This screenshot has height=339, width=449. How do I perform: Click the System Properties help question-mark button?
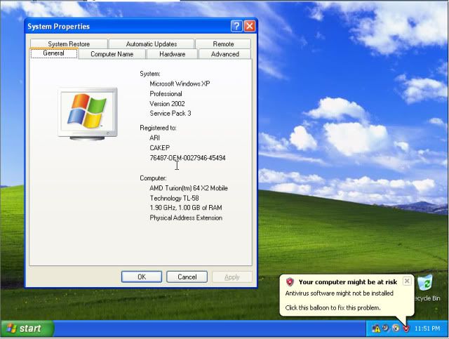pyautogui.click(x=236, y=26)
